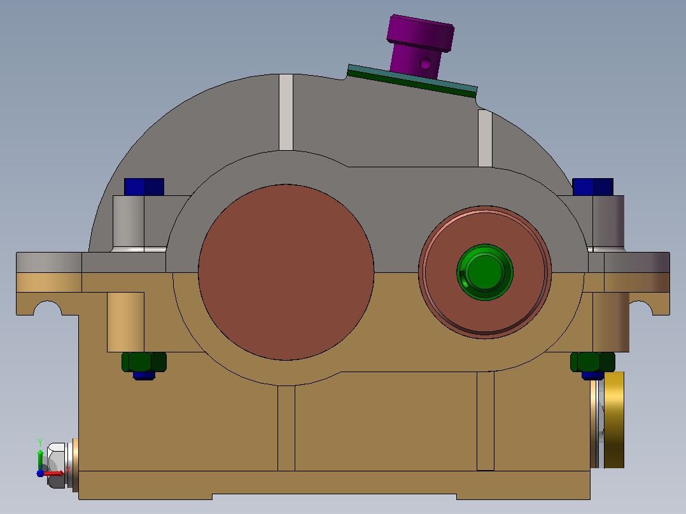Click the red X axis of the triad
This screenshot has width=686, height=514.
[54, 473]
